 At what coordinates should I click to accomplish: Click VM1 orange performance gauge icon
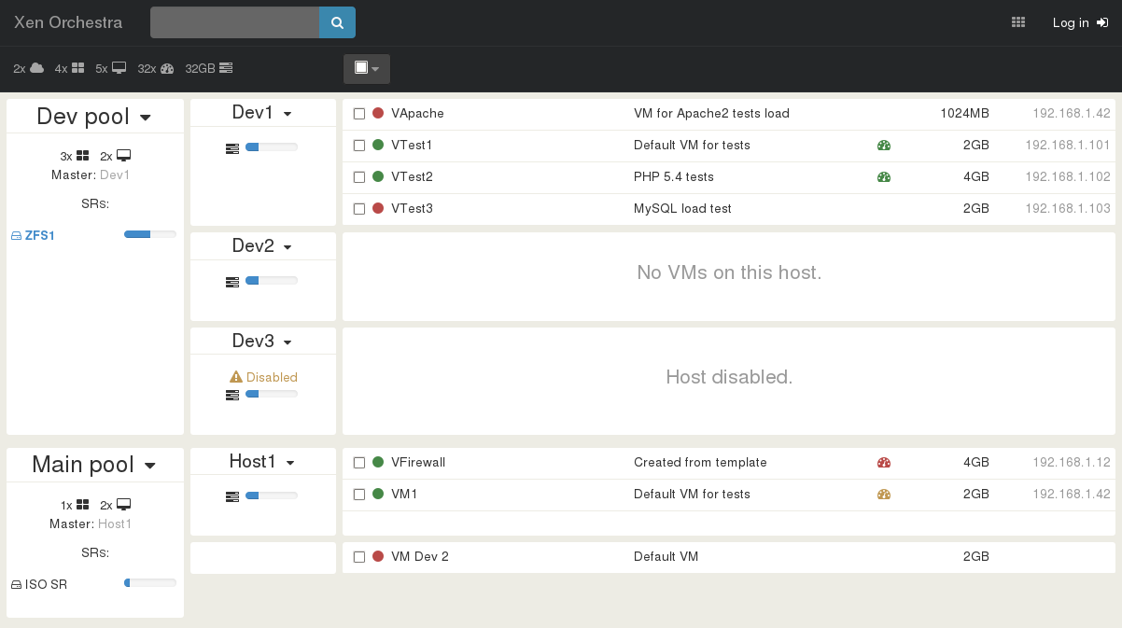pos(884,494)
